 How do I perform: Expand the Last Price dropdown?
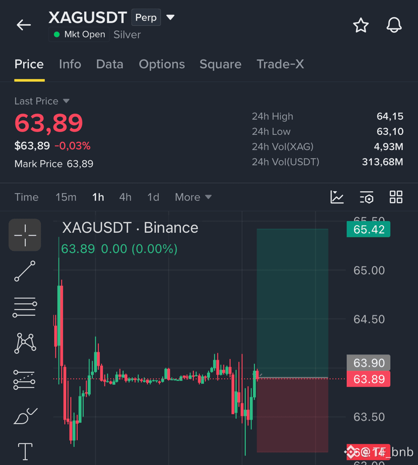(x=66, y=101)
